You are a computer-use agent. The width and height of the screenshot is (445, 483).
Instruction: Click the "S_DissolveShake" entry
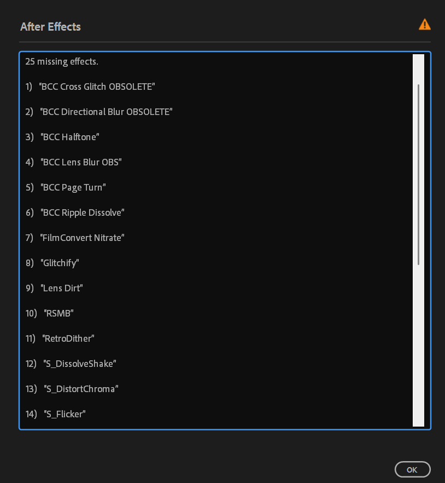click(x=80, y=364)
